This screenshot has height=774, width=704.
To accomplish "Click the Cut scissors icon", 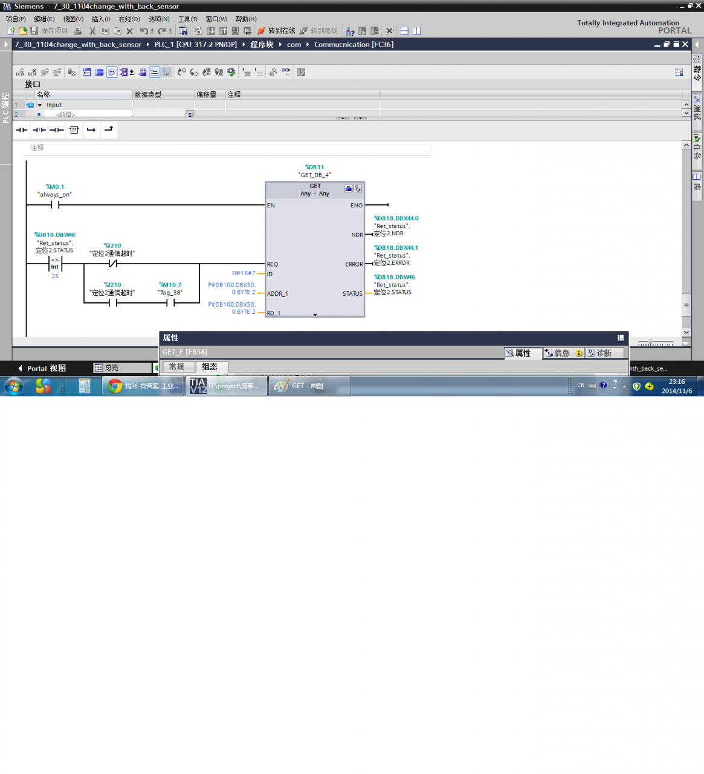I will [92, 31].
